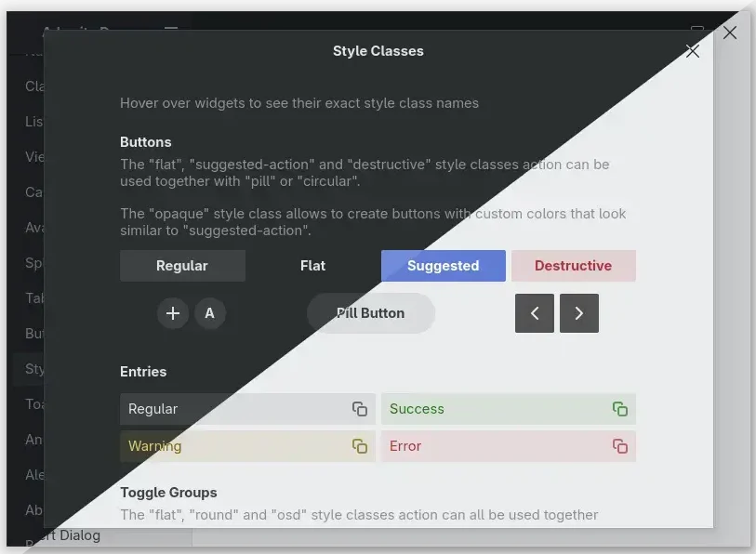Focus the Regular entry field
This screenshot has width=756, height=554.
pos(232,409)
